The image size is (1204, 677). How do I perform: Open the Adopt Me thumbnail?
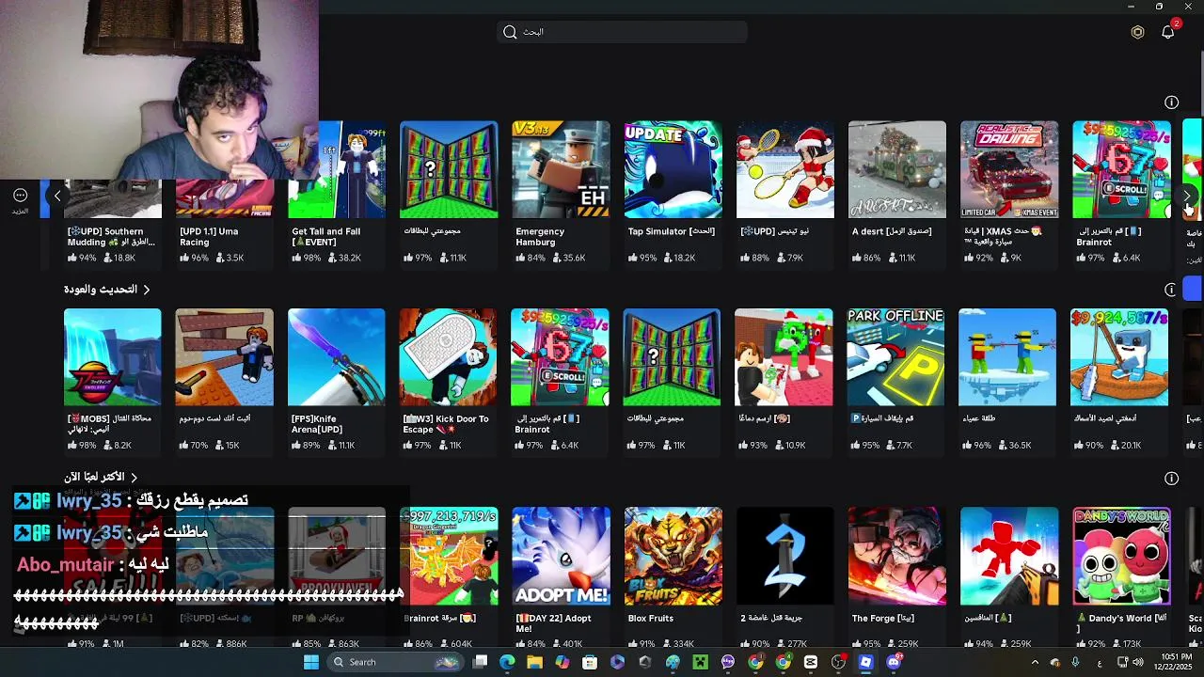point(561,557)
